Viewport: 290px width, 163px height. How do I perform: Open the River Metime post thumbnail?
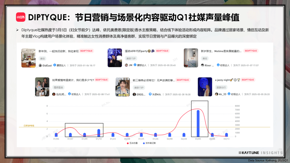pyautogui.click(x=191, y=58)
